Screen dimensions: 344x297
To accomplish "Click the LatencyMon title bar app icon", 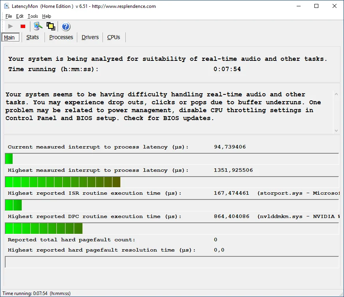I will [x=7, y=6].
